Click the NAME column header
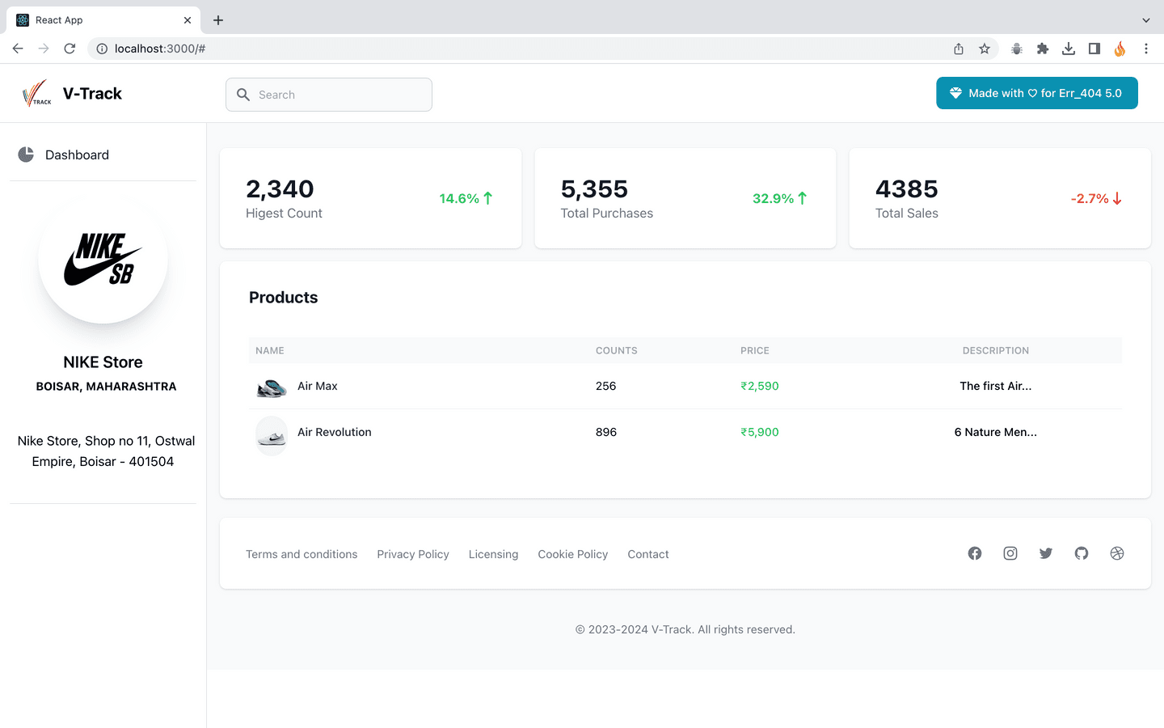Image resolution: width=1164 pixels, height=728 pixels. point(270,350)
